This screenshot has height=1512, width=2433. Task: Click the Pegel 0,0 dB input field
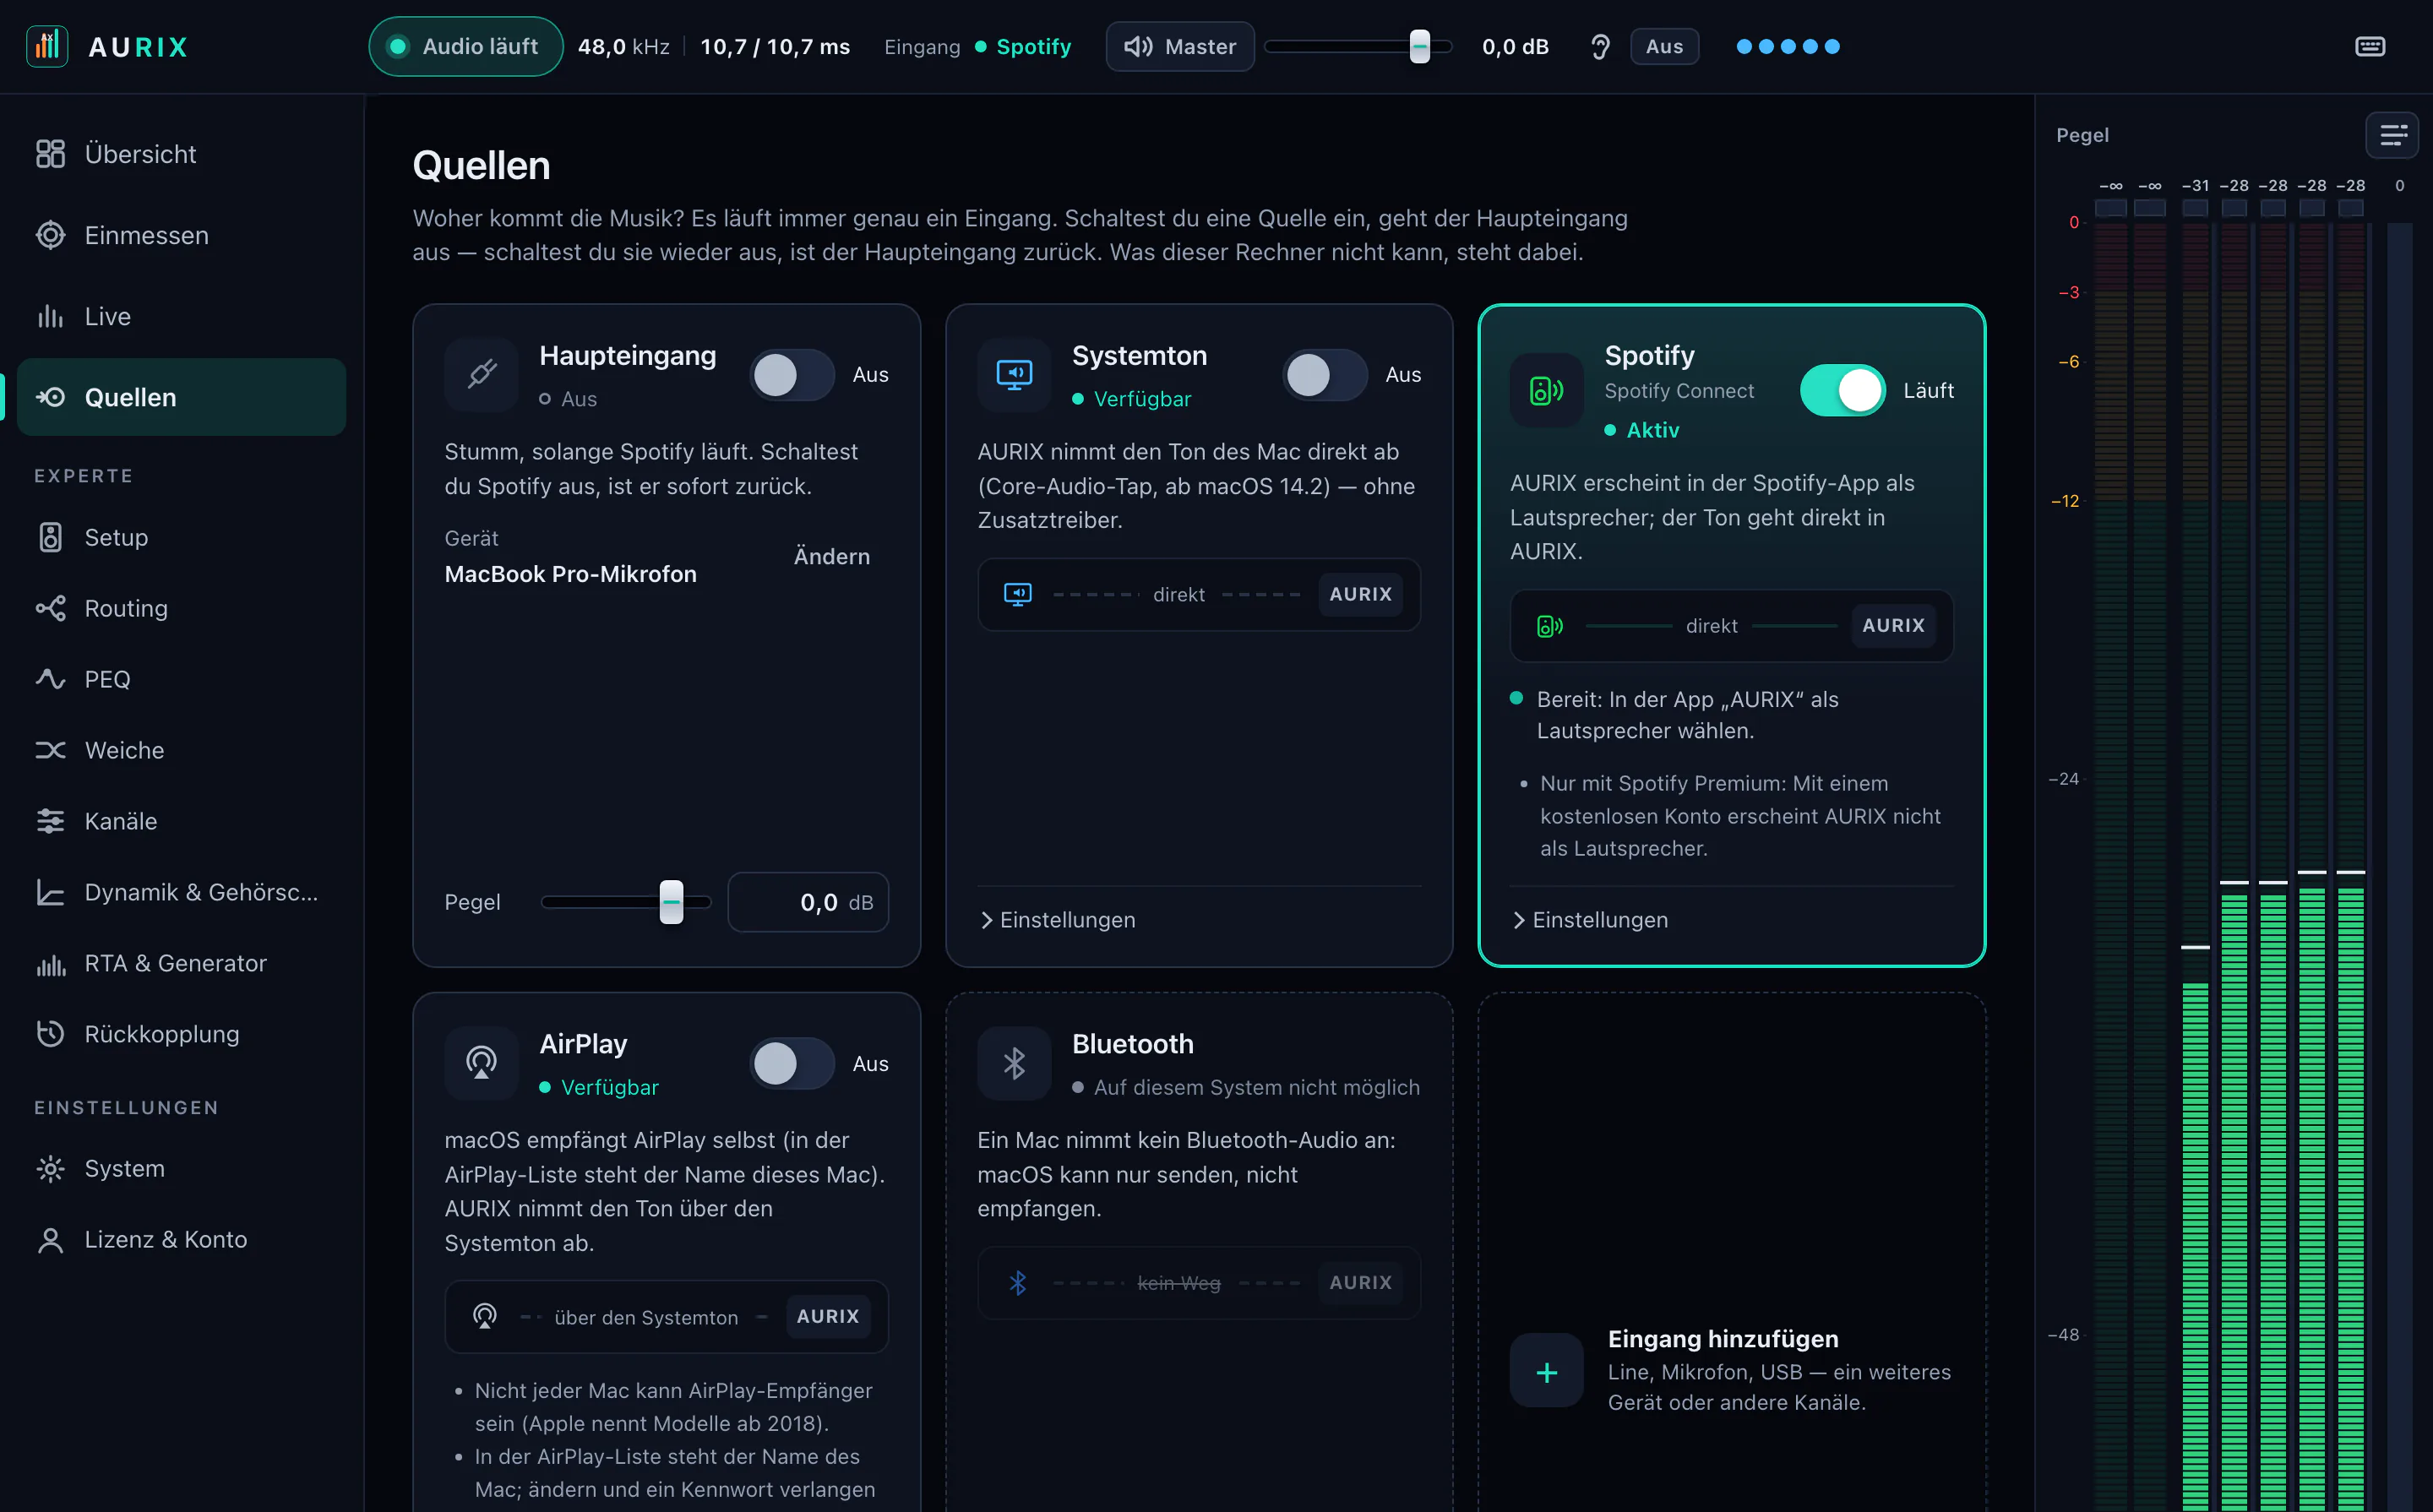[808, 902]
